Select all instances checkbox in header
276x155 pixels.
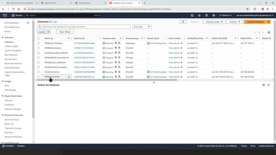(38, 38)
